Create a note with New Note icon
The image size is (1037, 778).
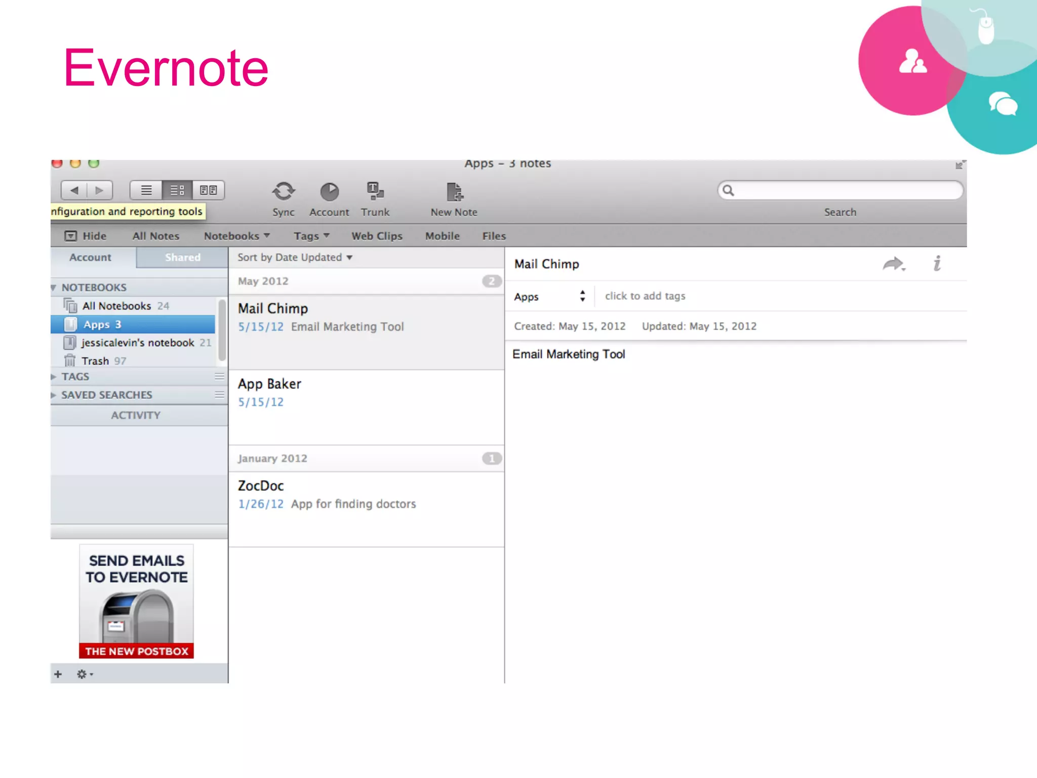coord(454,191)
